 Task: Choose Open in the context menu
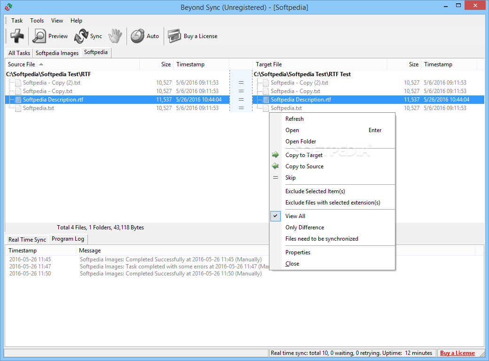[x=332, y=130]
